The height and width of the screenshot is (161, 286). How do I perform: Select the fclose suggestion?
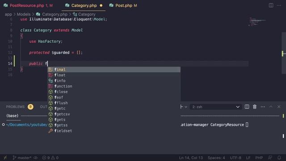(114, 92)
